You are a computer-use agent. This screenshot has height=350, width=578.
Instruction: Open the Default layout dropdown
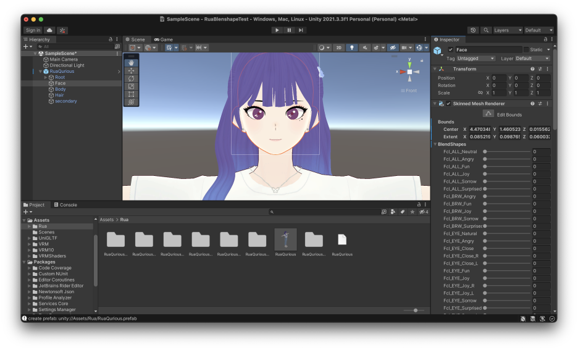point(538,30)
